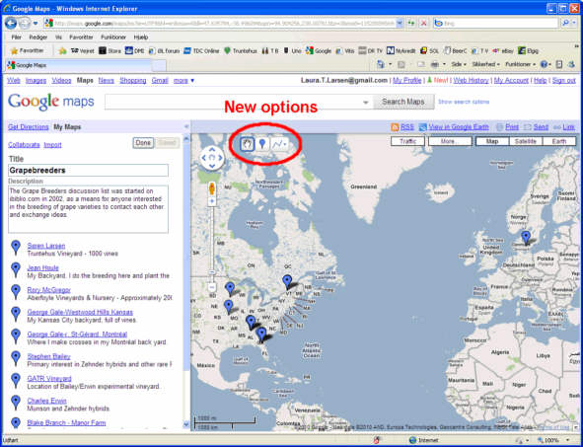Screen dimensions: 583x447
Task: Select the add placemark tool
Action: pos(262,143)
